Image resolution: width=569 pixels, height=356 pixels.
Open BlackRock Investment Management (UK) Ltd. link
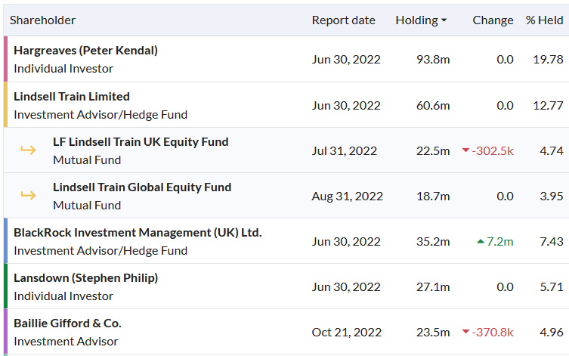pyautogui.click(x=138, y=232)
